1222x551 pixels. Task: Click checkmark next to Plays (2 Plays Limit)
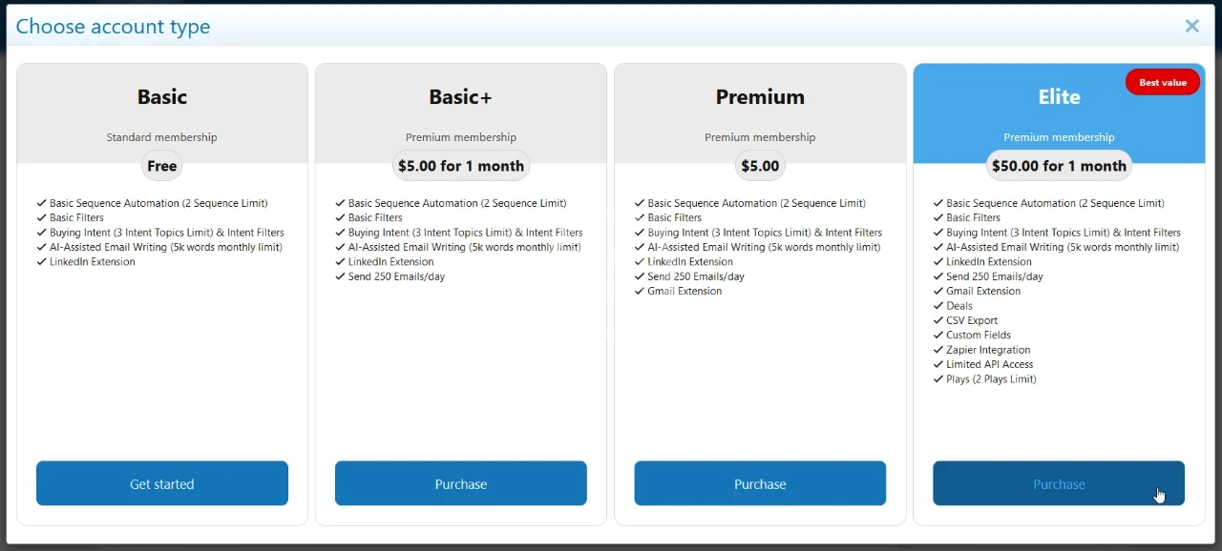pos(938,378)
